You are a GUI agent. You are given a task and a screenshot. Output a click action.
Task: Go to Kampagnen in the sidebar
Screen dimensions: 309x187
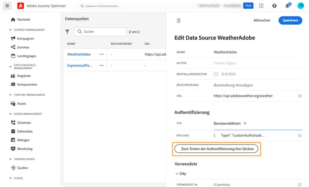pyautogui.click(x=26, y=38)
